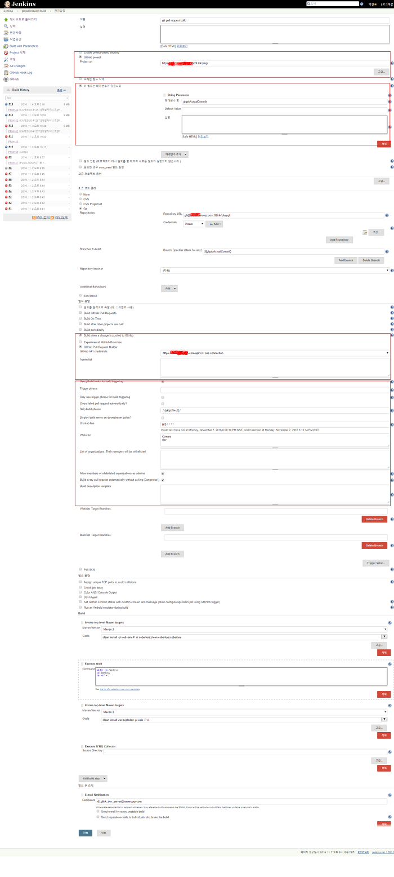
Task: Toggle Build when a change is pushed to GitHub
Action: (80, 335)
